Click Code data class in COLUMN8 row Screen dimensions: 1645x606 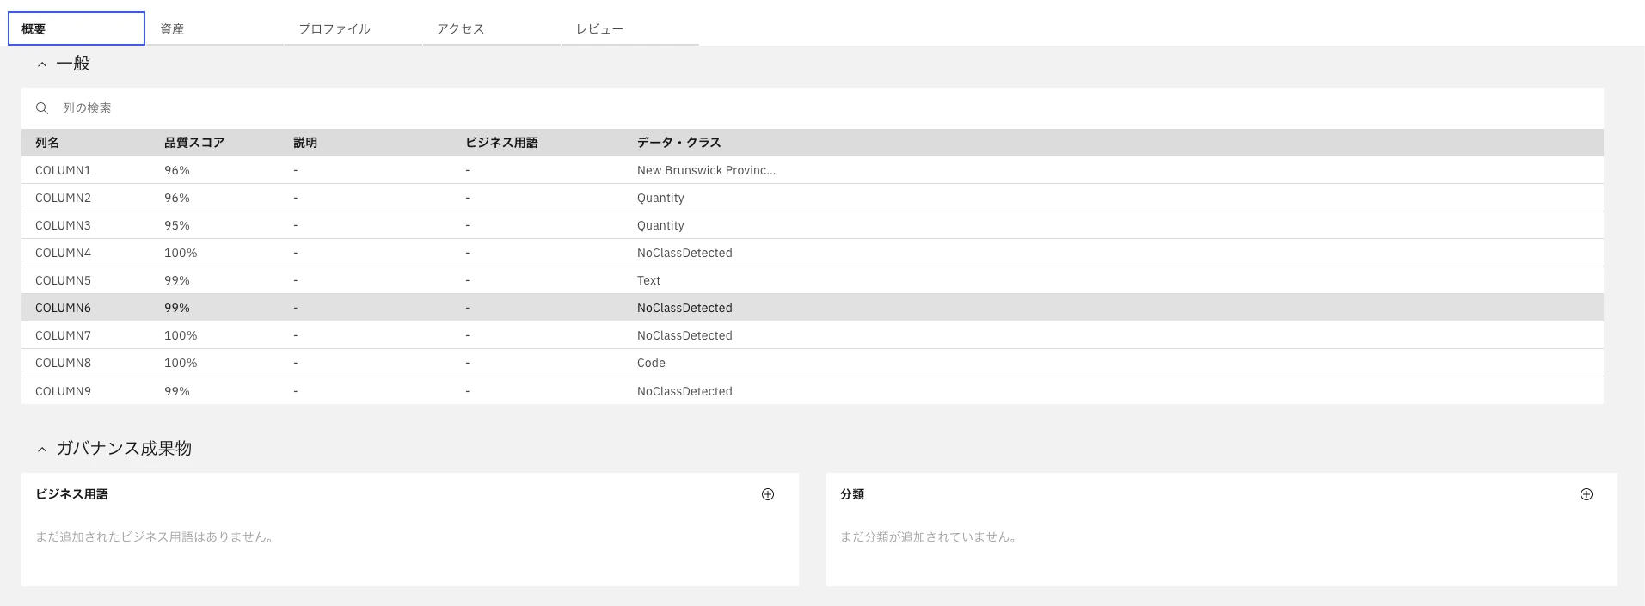[x=651, y=363]
